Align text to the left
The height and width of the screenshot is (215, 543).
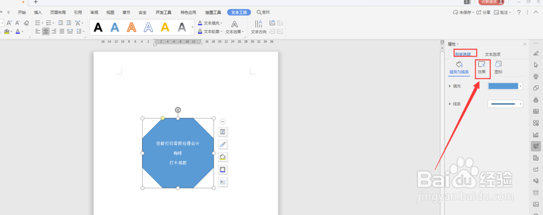38,31
